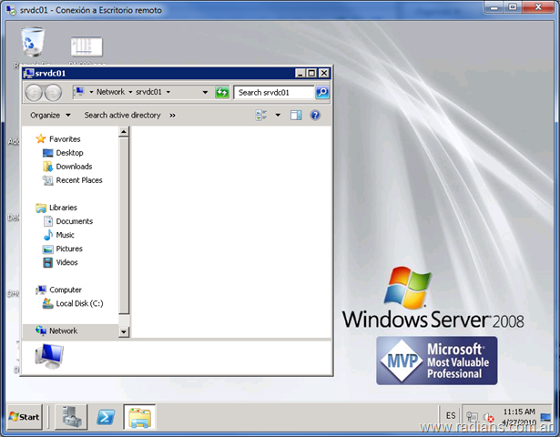This screenshot has width=560, height=437.
Task: Show hidden toolbar commands chevron
Action: [x=172, y=116]
